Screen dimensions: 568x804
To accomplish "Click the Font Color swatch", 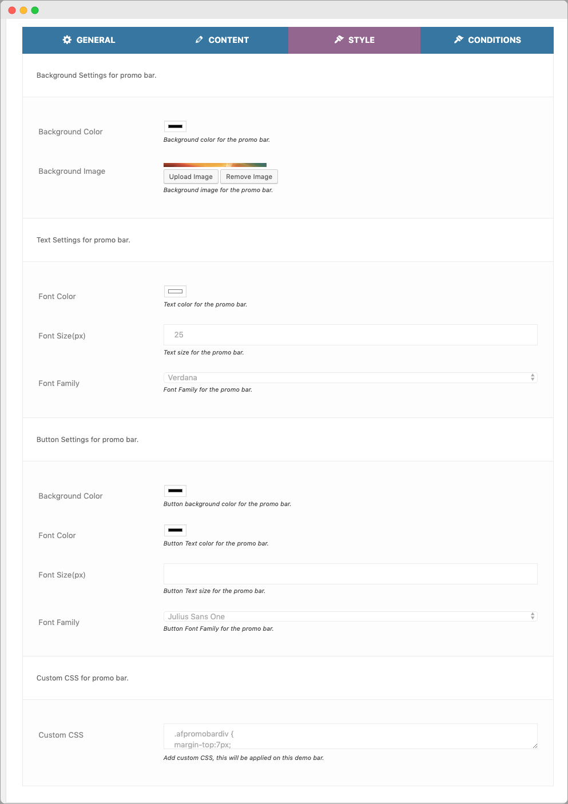I will [x=175, y=291].
